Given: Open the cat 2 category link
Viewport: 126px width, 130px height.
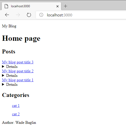Looking at the screenshot, I should pos(16,114).
